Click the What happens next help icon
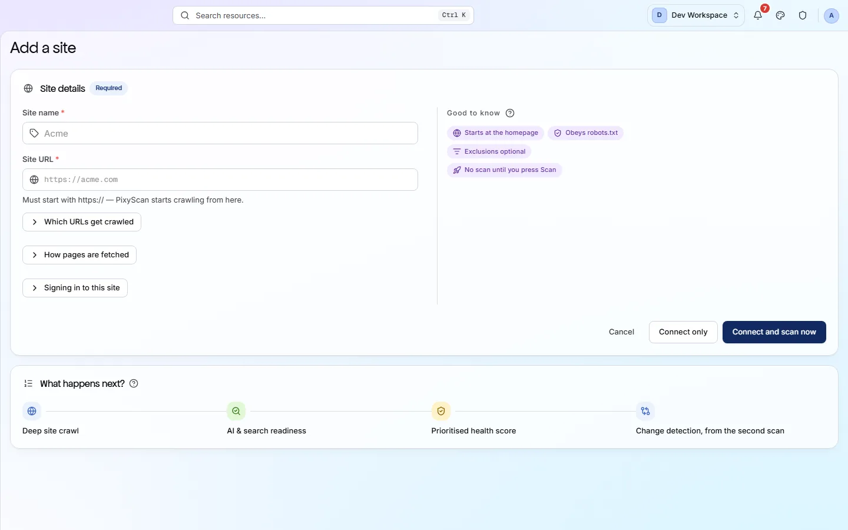 [134, 383]
